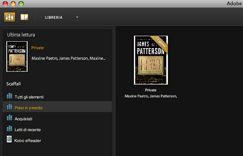Image resolution: width=243 pixels, height=156 pixels.
Task: Click the Private title under Ultima lettura
Action: pyautogui.click(x=38, y=48)
